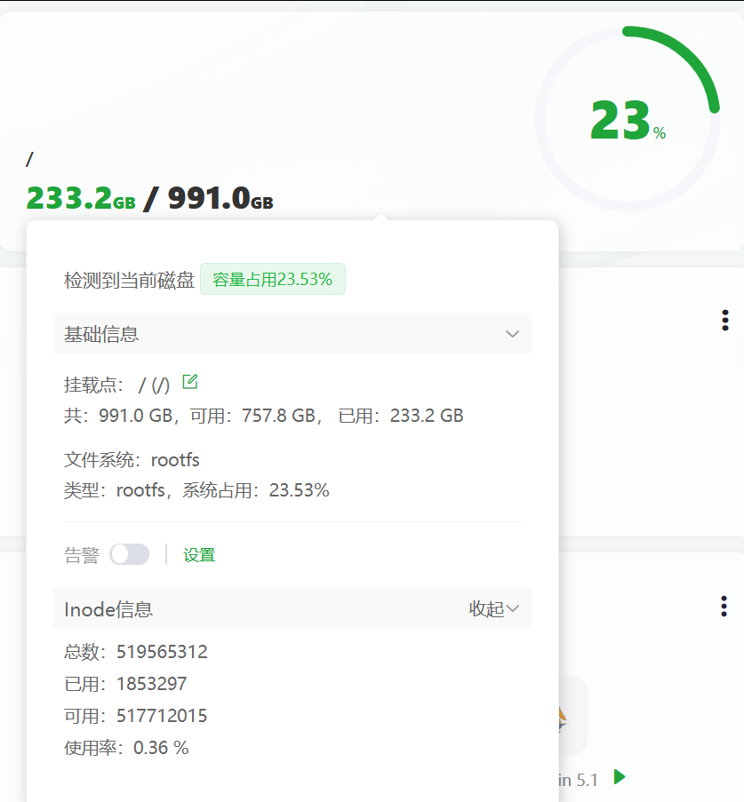Click the 233.2GB / 991.0GB usage text
Viewport: 744px width, 802px height.
click(148, 197)
